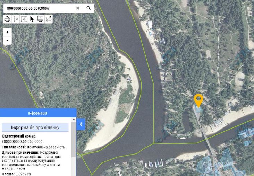The image size is (254, 176).
Task: Select the Інформація про ділянку section heading
Action: point(35,127)
